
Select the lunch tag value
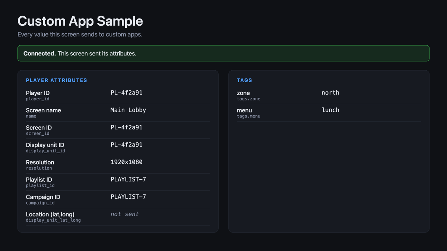click(330, 110)
